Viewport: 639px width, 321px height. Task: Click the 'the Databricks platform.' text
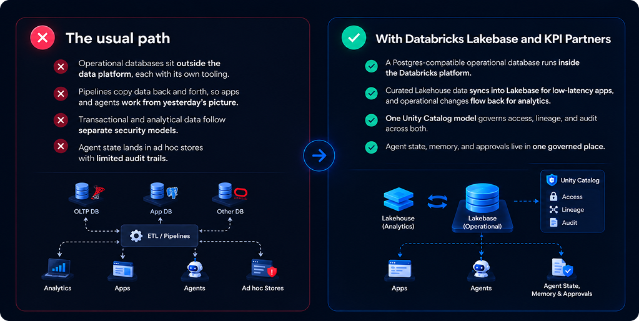(x=428, y=73)
